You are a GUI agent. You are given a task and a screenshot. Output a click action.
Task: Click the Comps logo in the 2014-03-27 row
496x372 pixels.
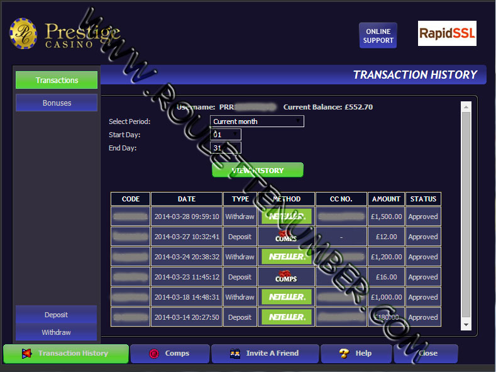286,237
